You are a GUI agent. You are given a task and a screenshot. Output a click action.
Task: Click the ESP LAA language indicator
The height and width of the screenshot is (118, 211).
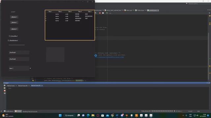click(x=191, y=115)
